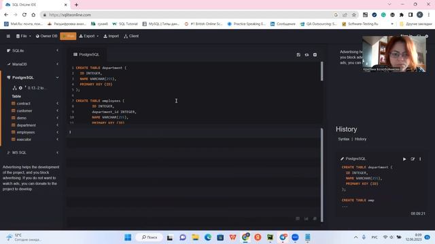Screen dimensions: 435x244
Task: Click the taskbar search box Поиск
Action: [x=150, y=237]
